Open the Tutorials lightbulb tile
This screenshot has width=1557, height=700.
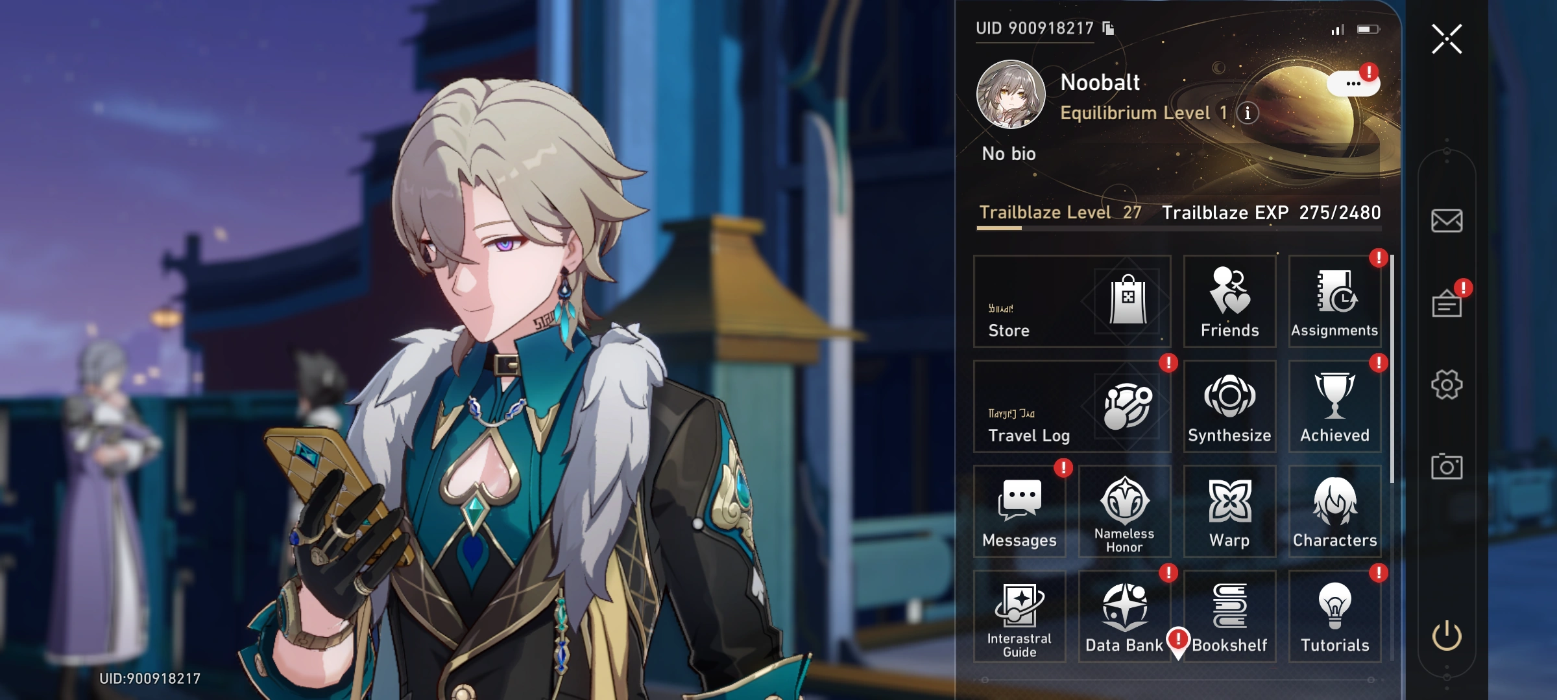(1334, 616)
